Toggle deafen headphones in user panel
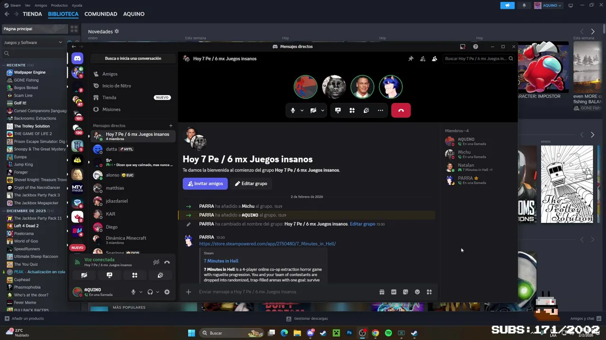The width and height of the screenshot is (606, 340). [150, 292]
